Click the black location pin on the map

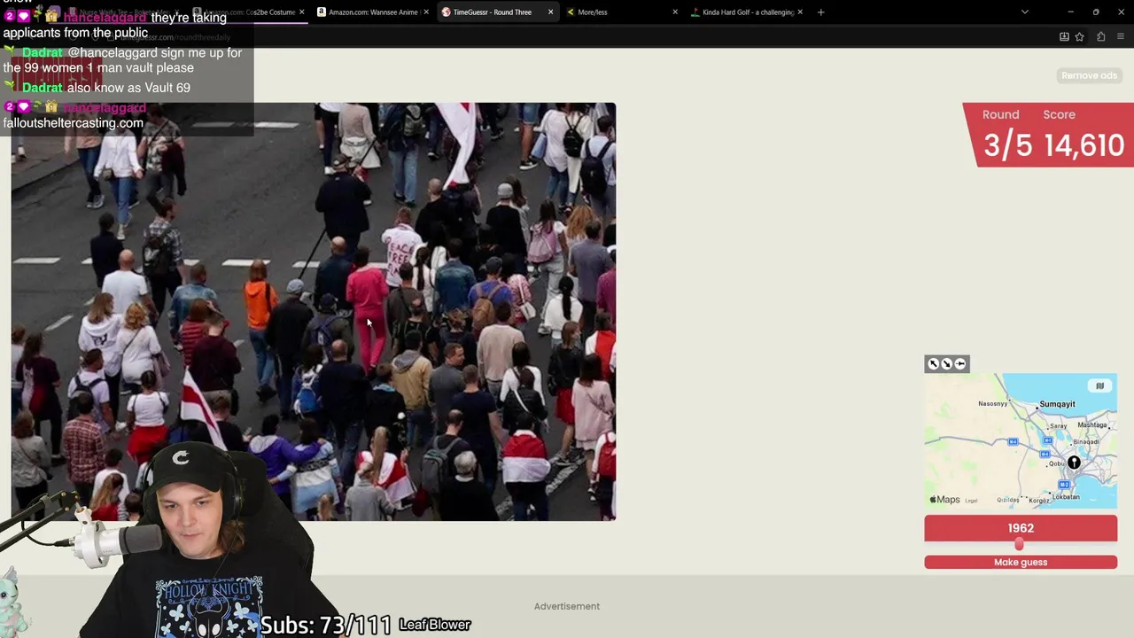click(1074, 463)
